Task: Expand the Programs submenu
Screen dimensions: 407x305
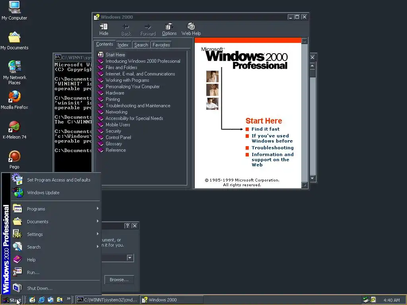Action: pos(98,208)
